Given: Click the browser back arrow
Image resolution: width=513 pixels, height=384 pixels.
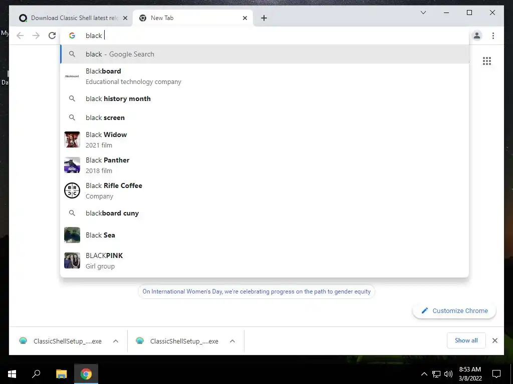Looking at the screenshot, I should pos(20,35).
